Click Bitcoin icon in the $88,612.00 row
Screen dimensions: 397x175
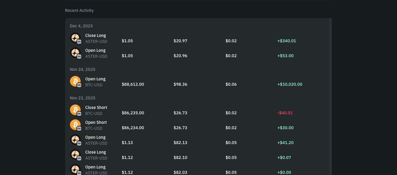click(x=75, y=81)
